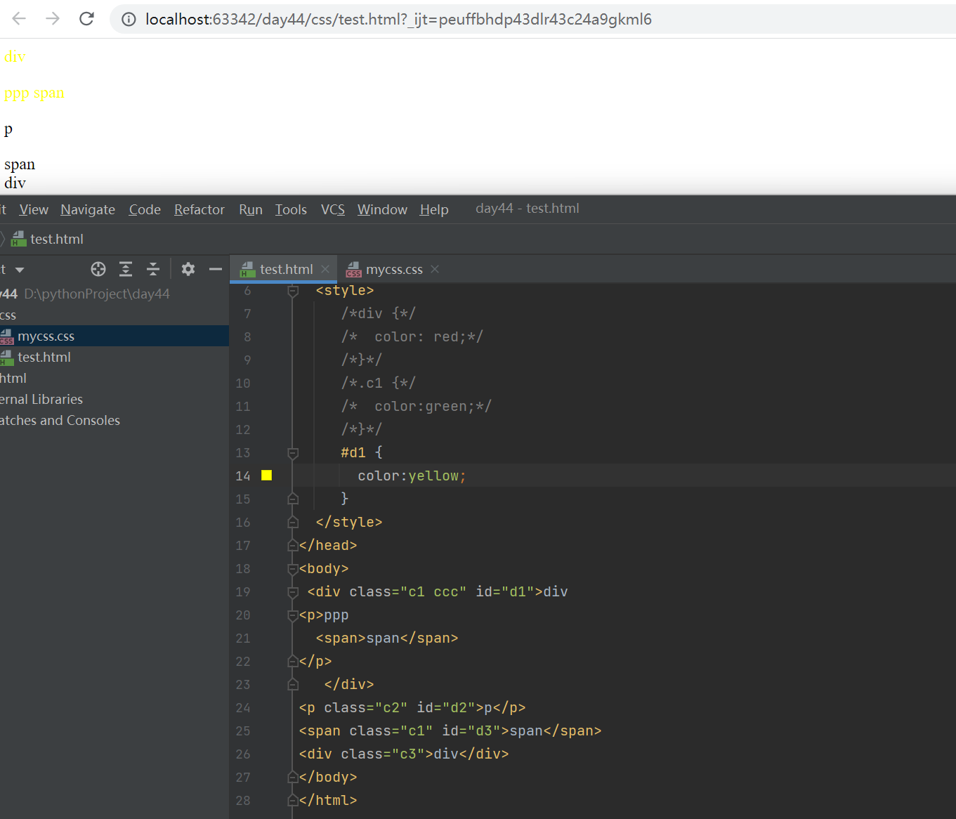
Task: Click line number 19 in the gutter
Action: pos(243,591)
